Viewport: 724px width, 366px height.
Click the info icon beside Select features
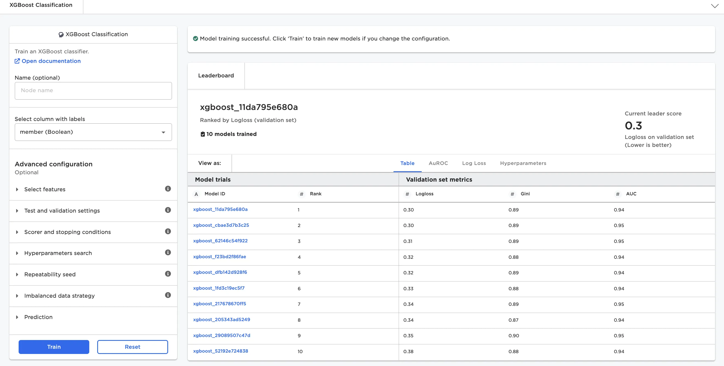point(168,189)
